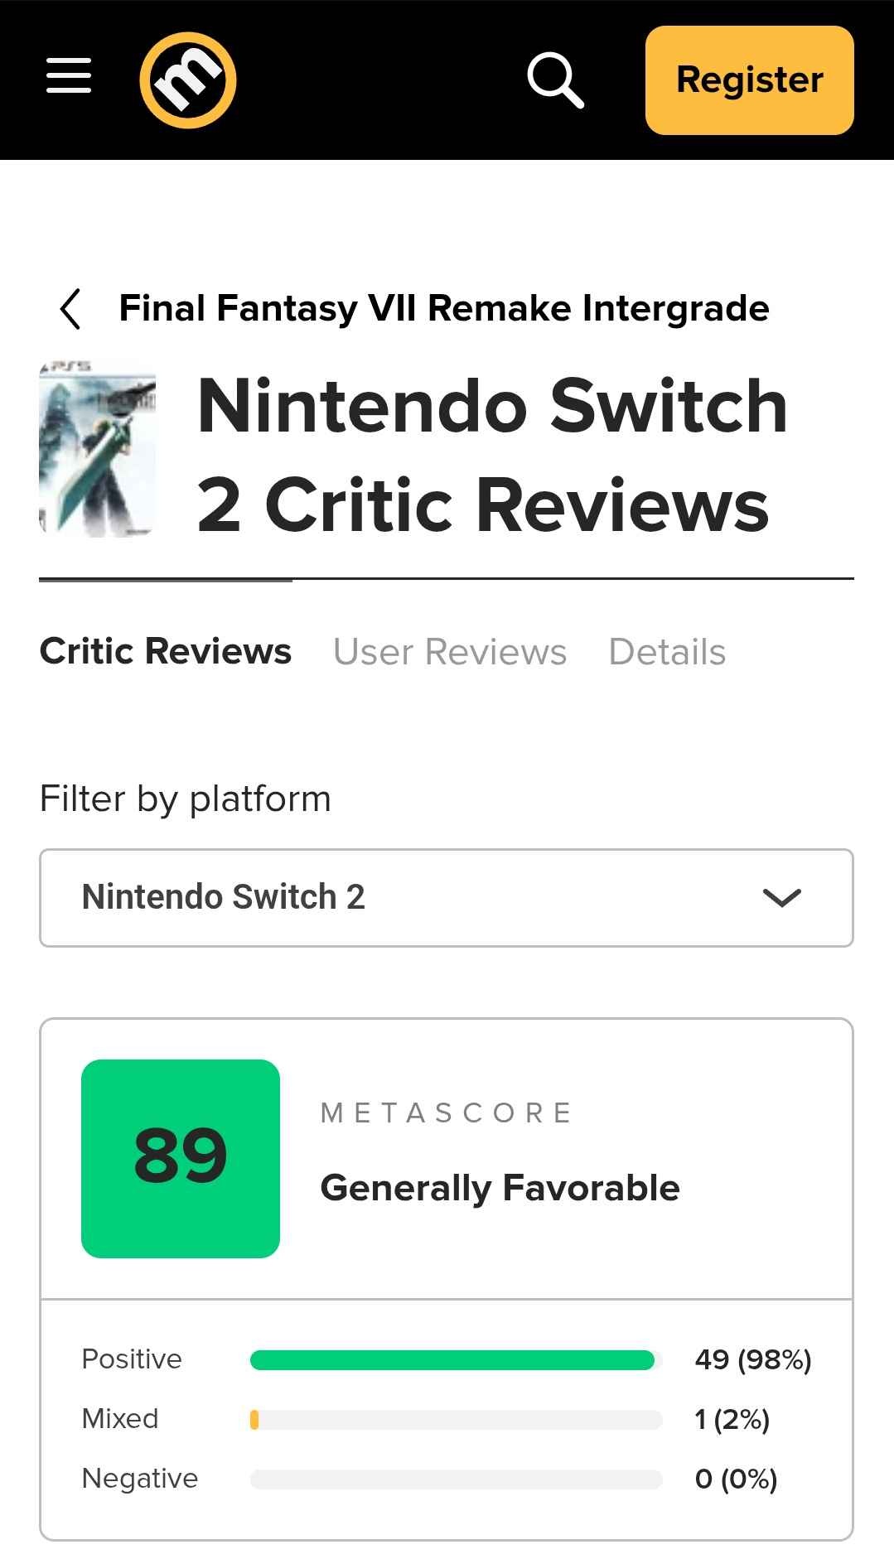Select the Critic Reviews tab
The width and height of the screenshot is (894, 1559).
coord(166,651)
